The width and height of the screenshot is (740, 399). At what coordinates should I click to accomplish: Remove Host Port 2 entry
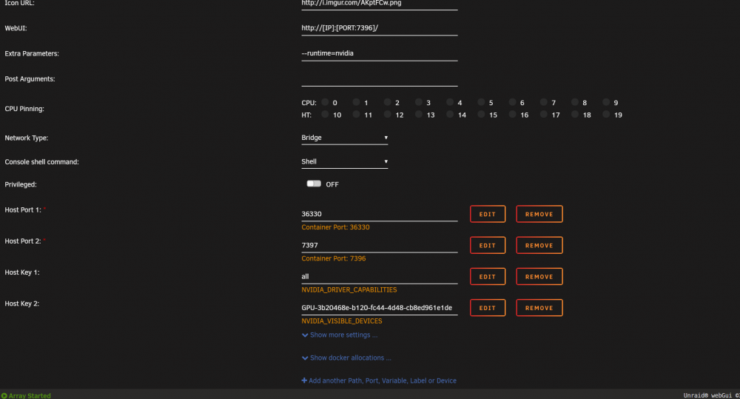click(x=539, y=245)
